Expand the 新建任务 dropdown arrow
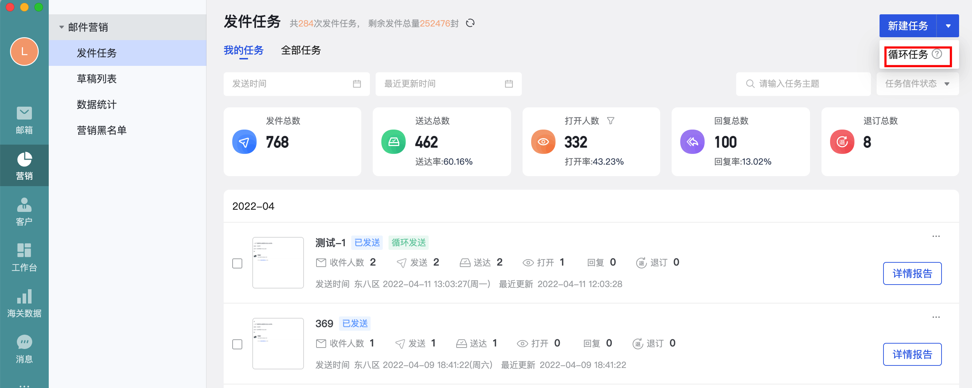Image resolution: width=972 pixels, height=388 pixels. click(948, 26)
